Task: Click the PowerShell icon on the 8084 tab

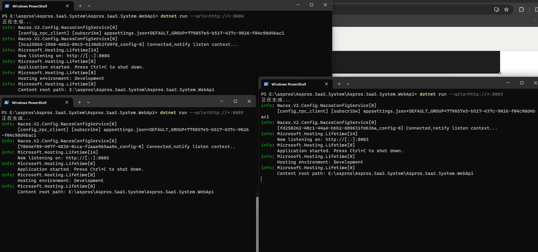Action: pyautogui.click(x=7, y=6)
